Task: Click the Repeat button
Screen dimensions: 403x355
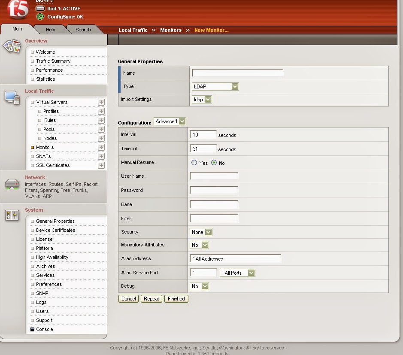Action: 152,299
